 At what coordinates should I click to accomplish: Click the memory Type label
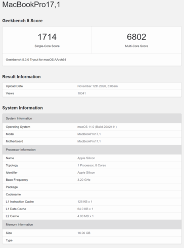click(x=9, y=240)
